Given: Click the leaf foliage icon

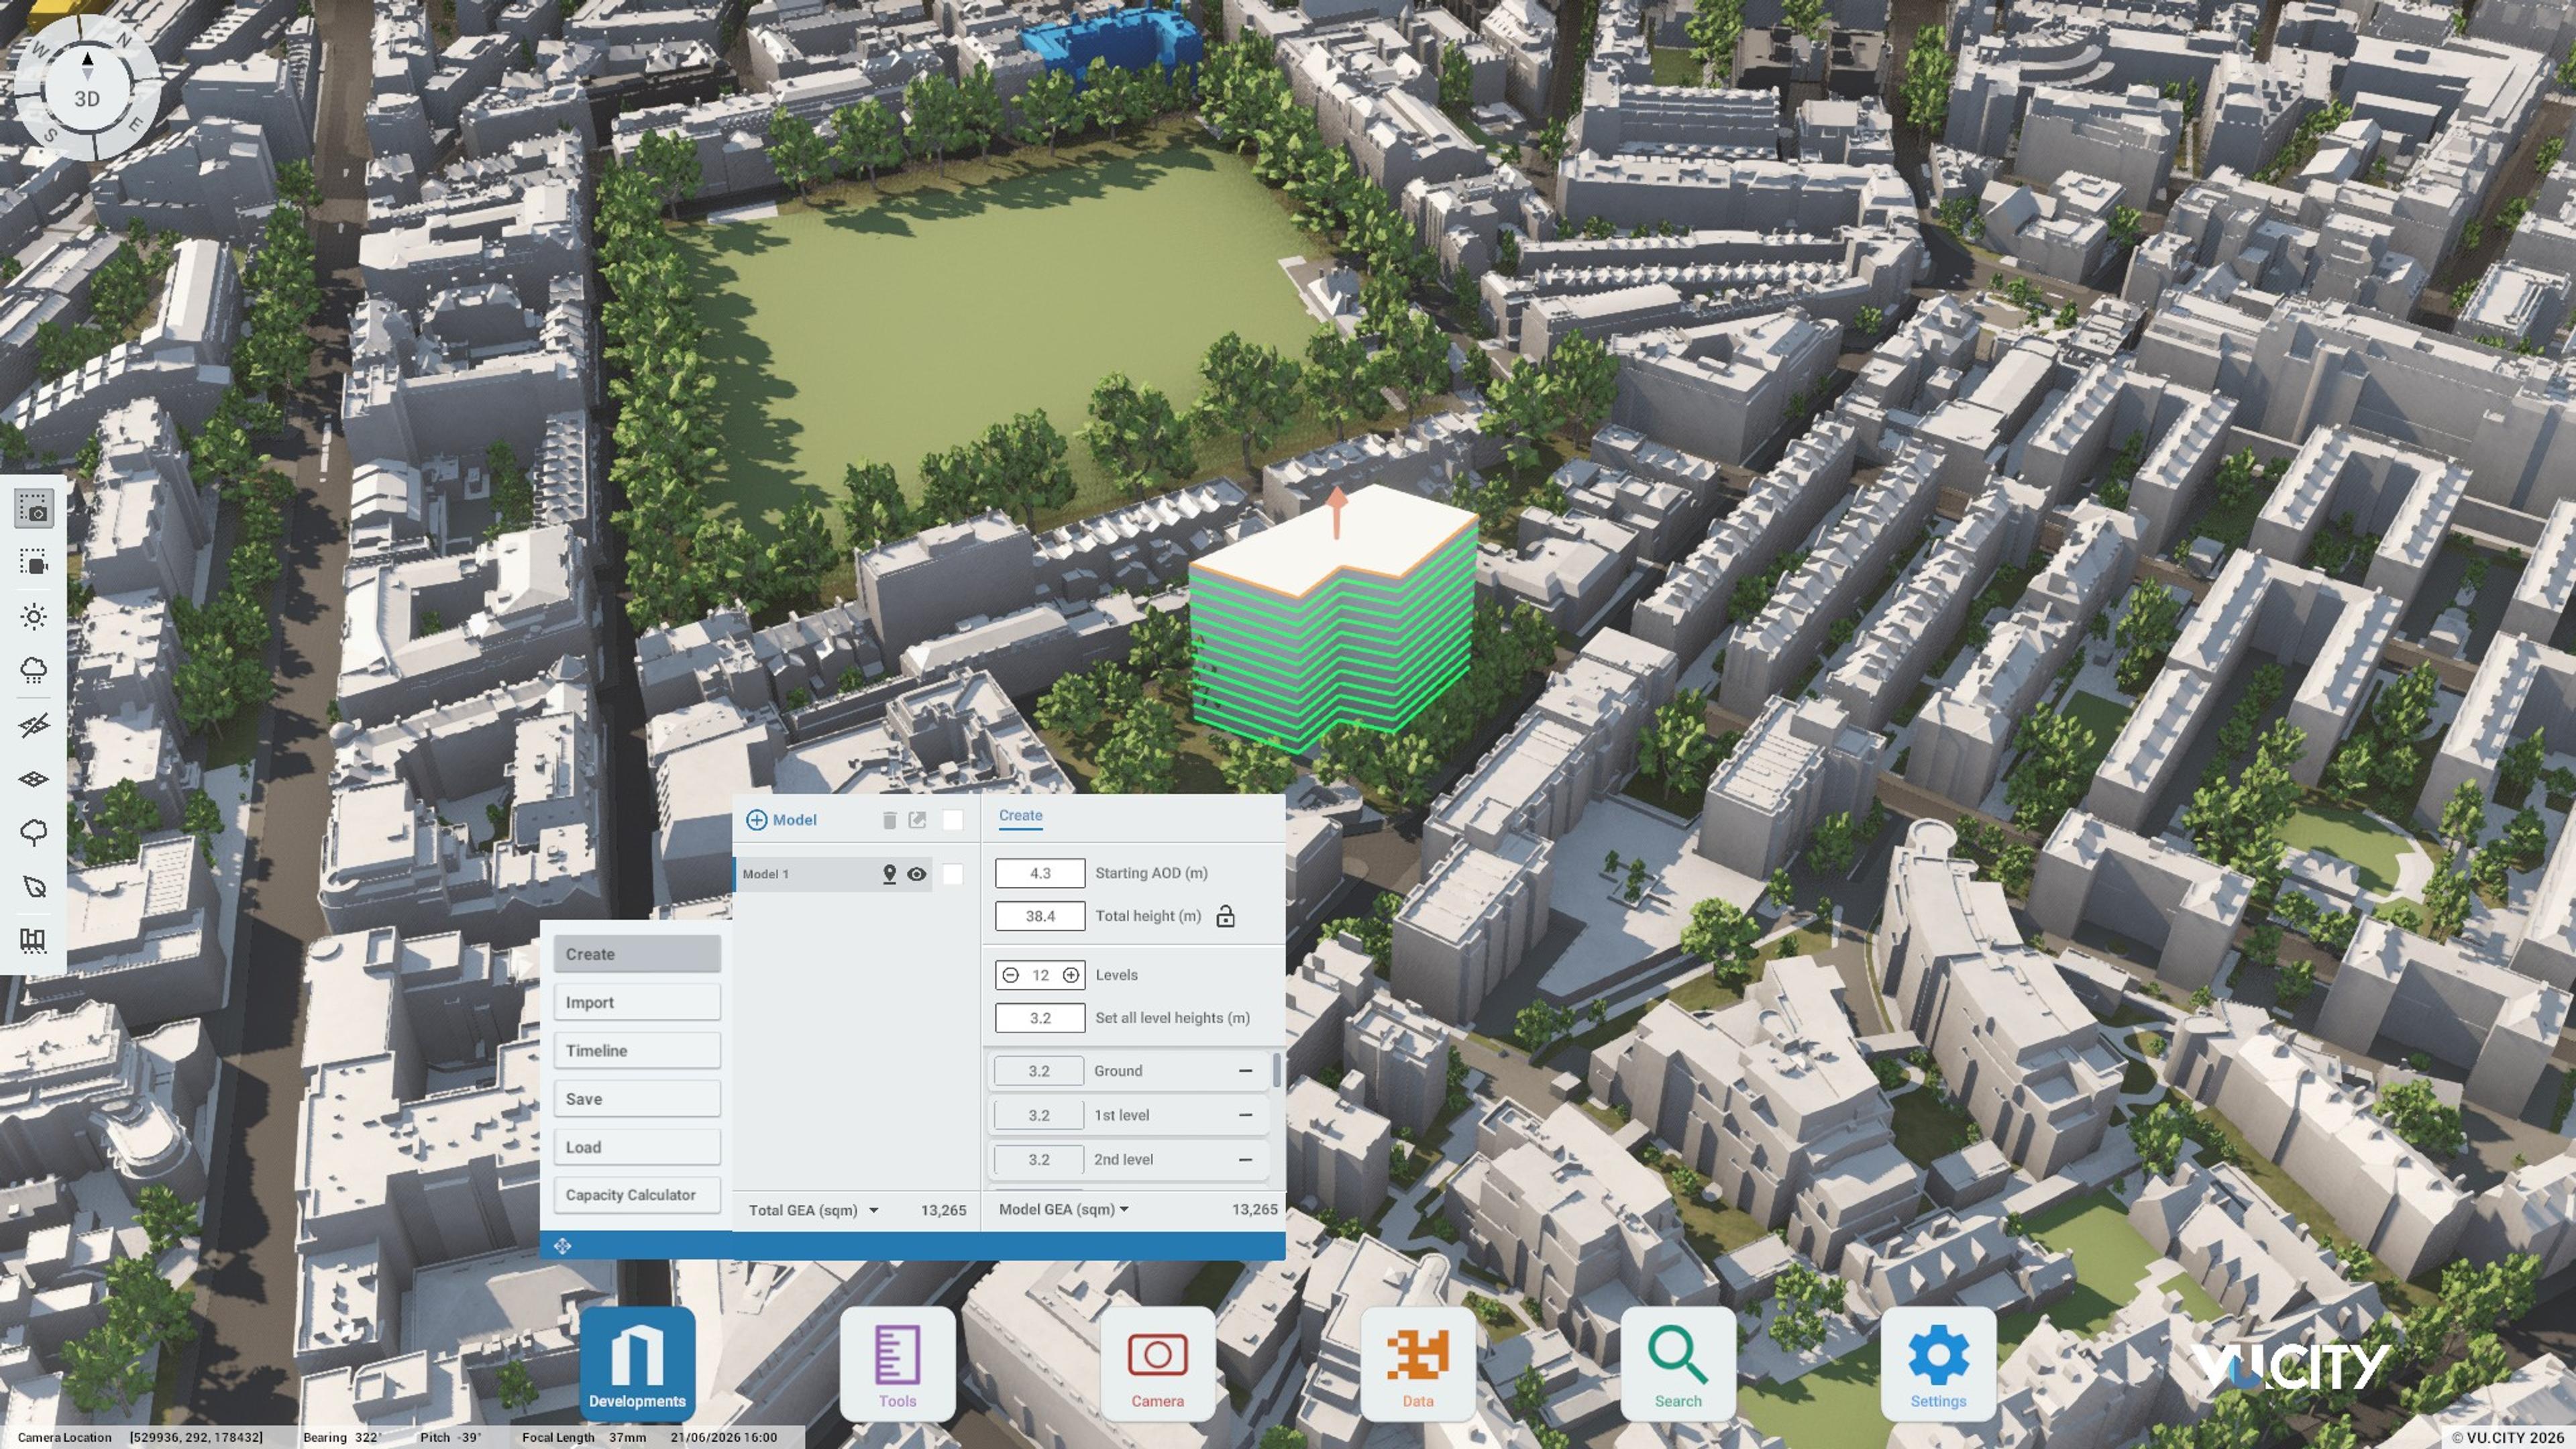Looking at the screenshot, I should coord(34,886).
